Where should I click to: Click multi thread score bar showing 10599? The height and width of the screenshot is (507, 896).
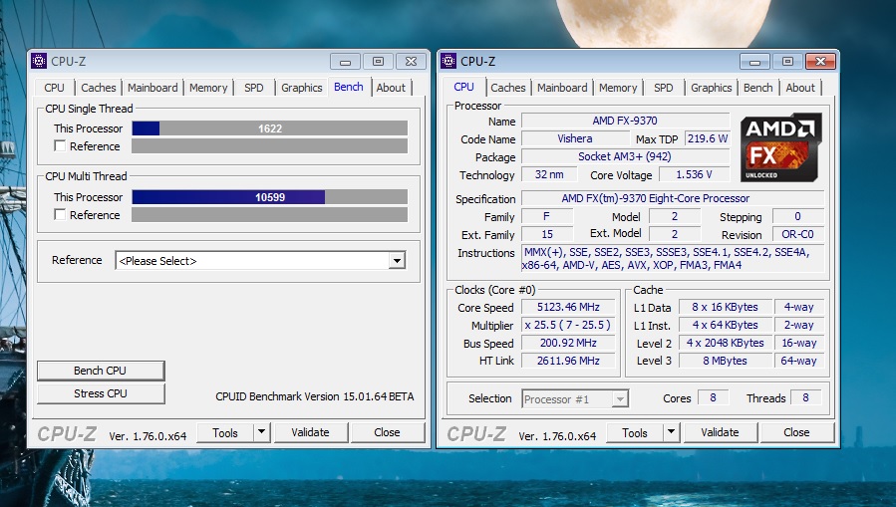(x=270, y=197)
